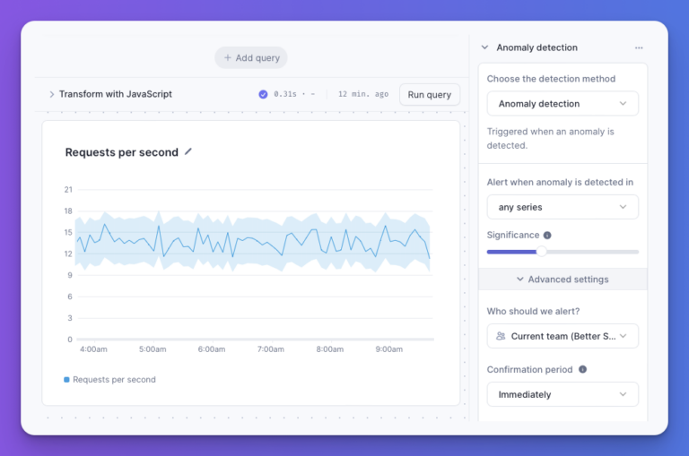689x456 pixels.
Task: Collapse the Anomaly detection panel
Action: [x=484, y=47]
